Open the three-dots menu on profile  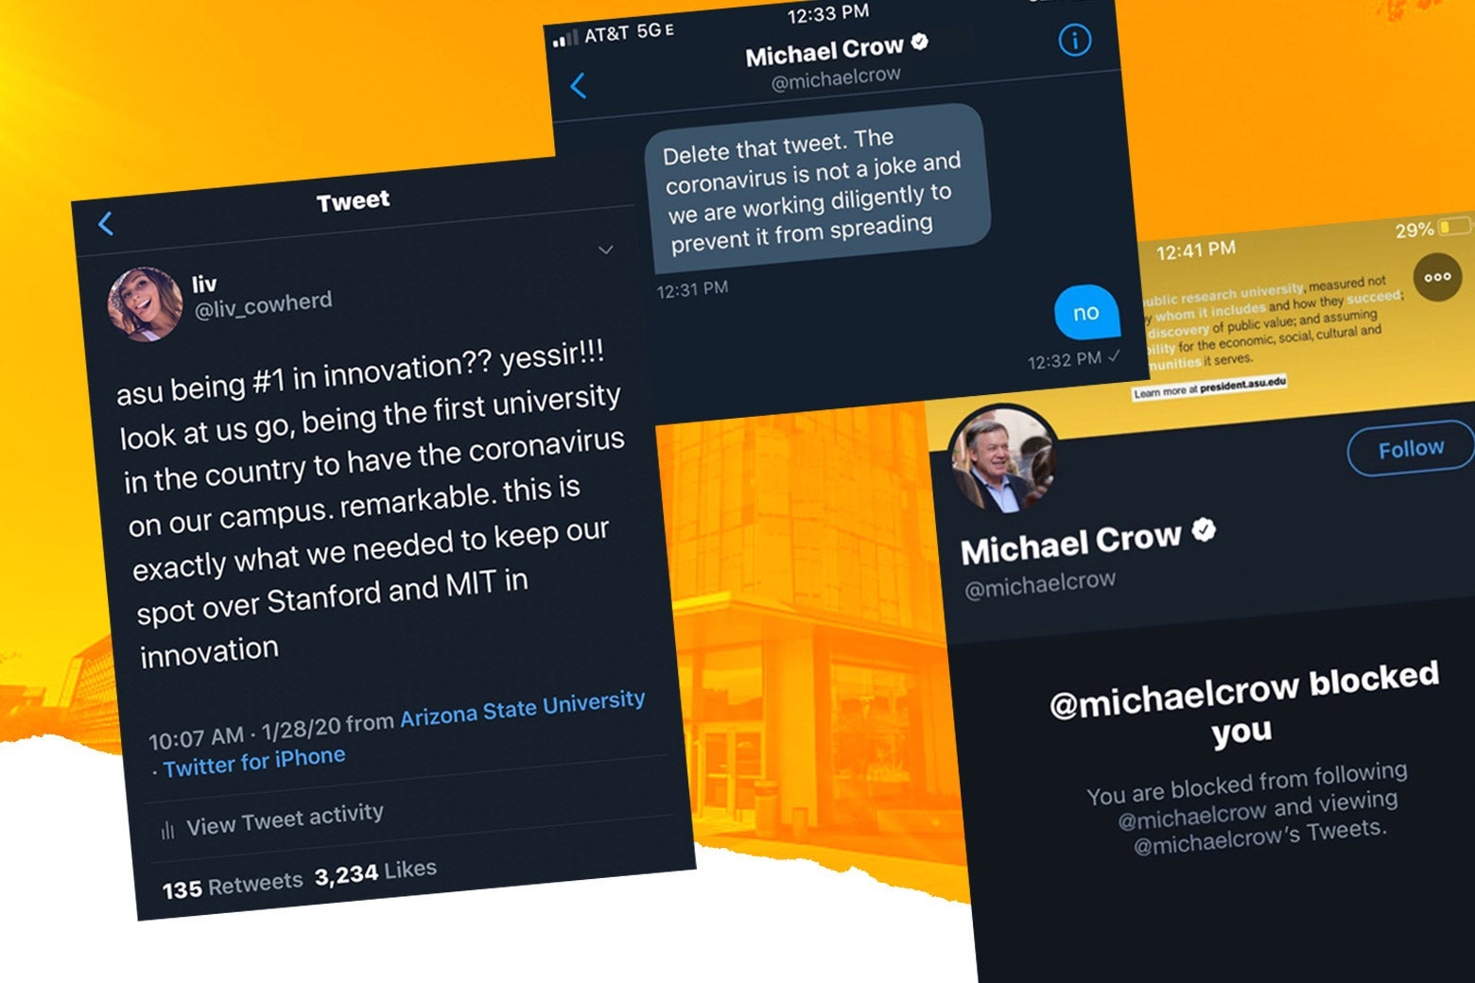tap(1437, 278)
